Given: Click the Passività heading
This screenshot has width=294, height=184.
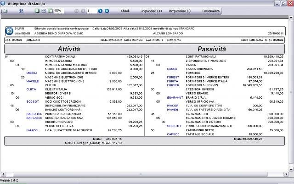Looking at the screenshot, I should 212,49.
